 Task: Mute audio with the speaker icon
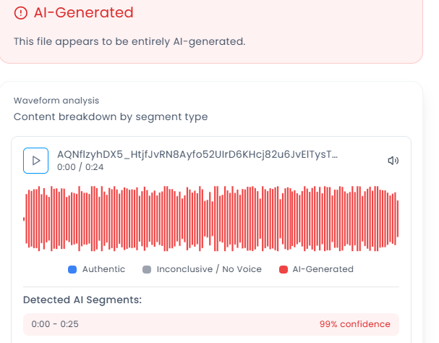pyautogui.click(x=393, y=161)
